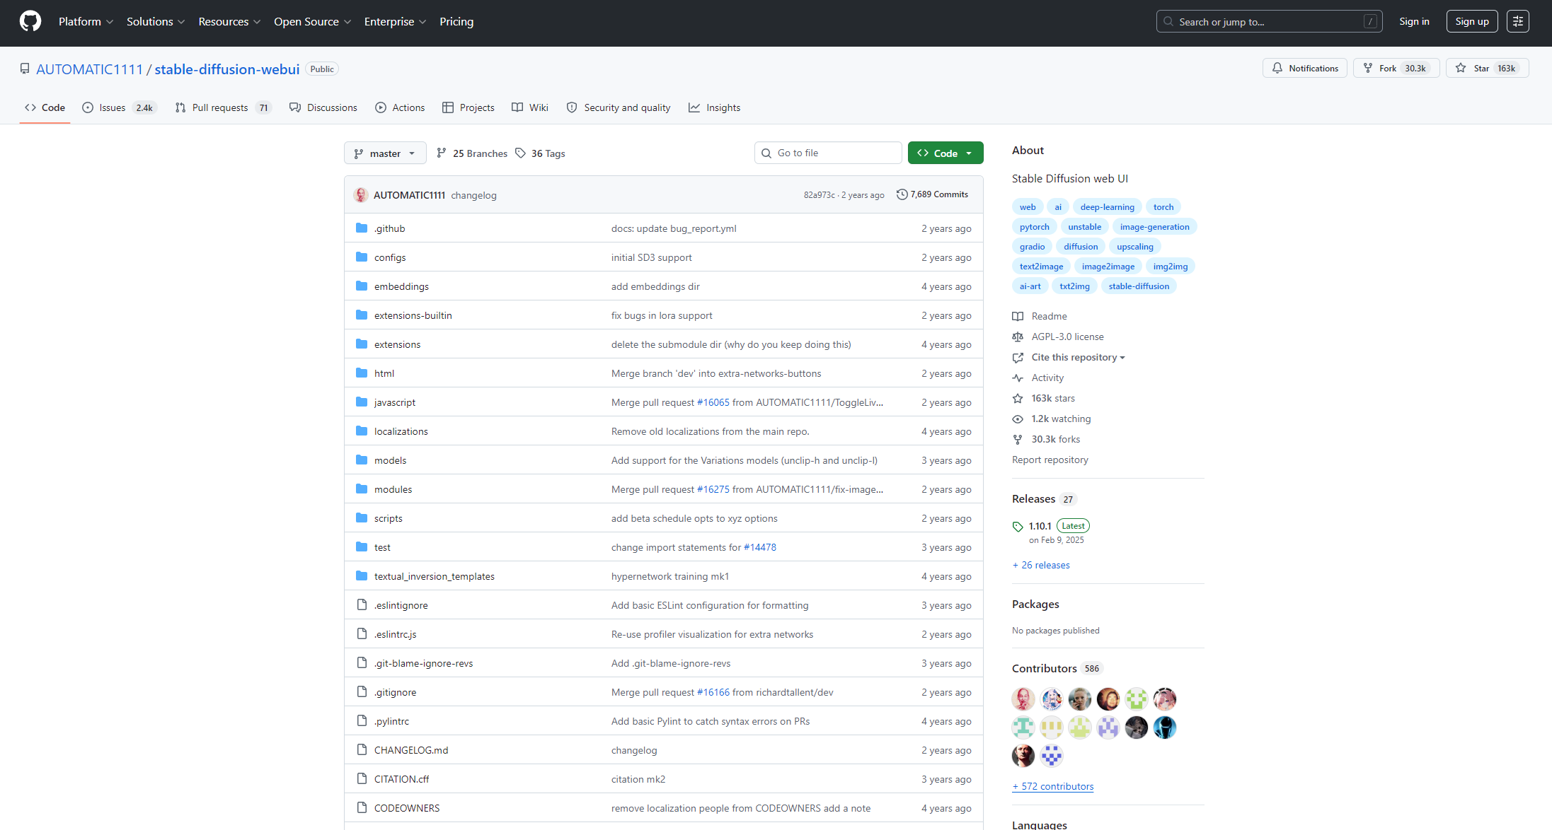
Task: Open the 1.10.1 latest release
Action: point(1040,526)
